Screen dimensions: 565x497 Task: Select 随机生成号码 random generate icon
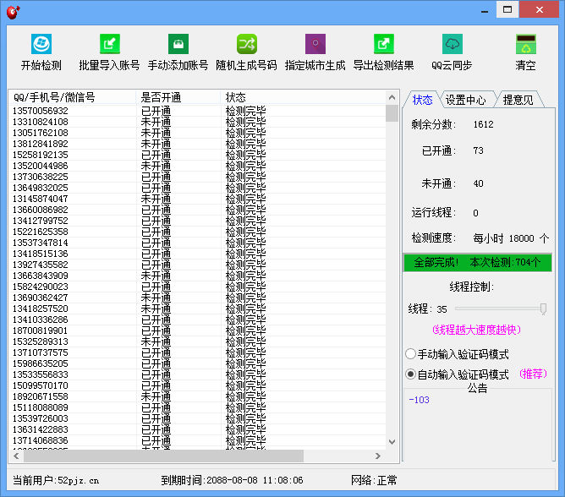point(246,45)
